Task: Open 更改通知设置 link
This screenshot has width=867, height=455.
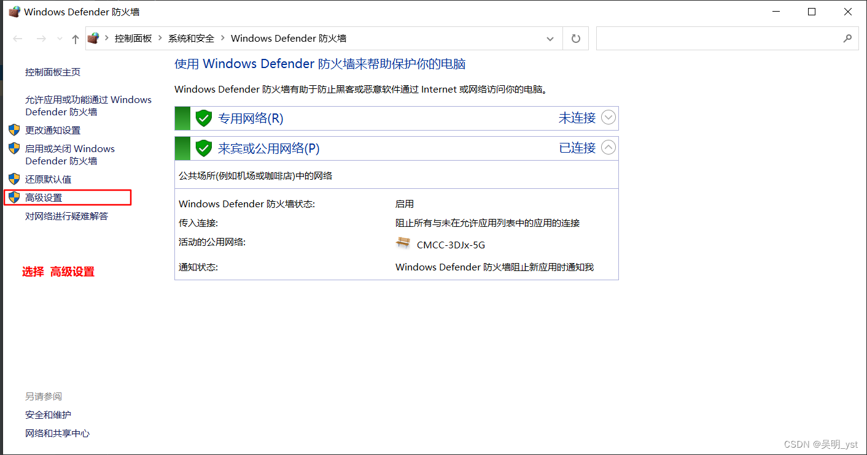Action: [x=53, y=131]
